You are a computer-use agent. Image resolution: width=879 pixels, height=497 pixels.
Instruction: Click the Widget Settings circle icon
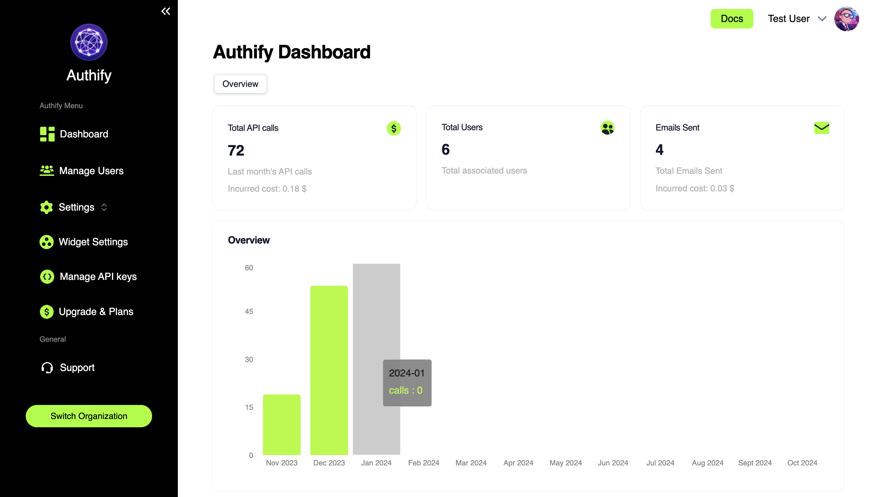[46, 242]
